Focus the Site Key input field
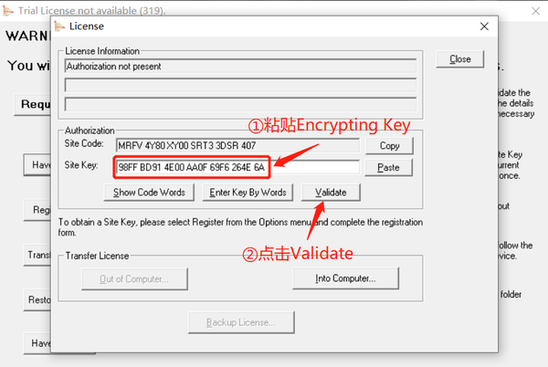 coord(237,167)
